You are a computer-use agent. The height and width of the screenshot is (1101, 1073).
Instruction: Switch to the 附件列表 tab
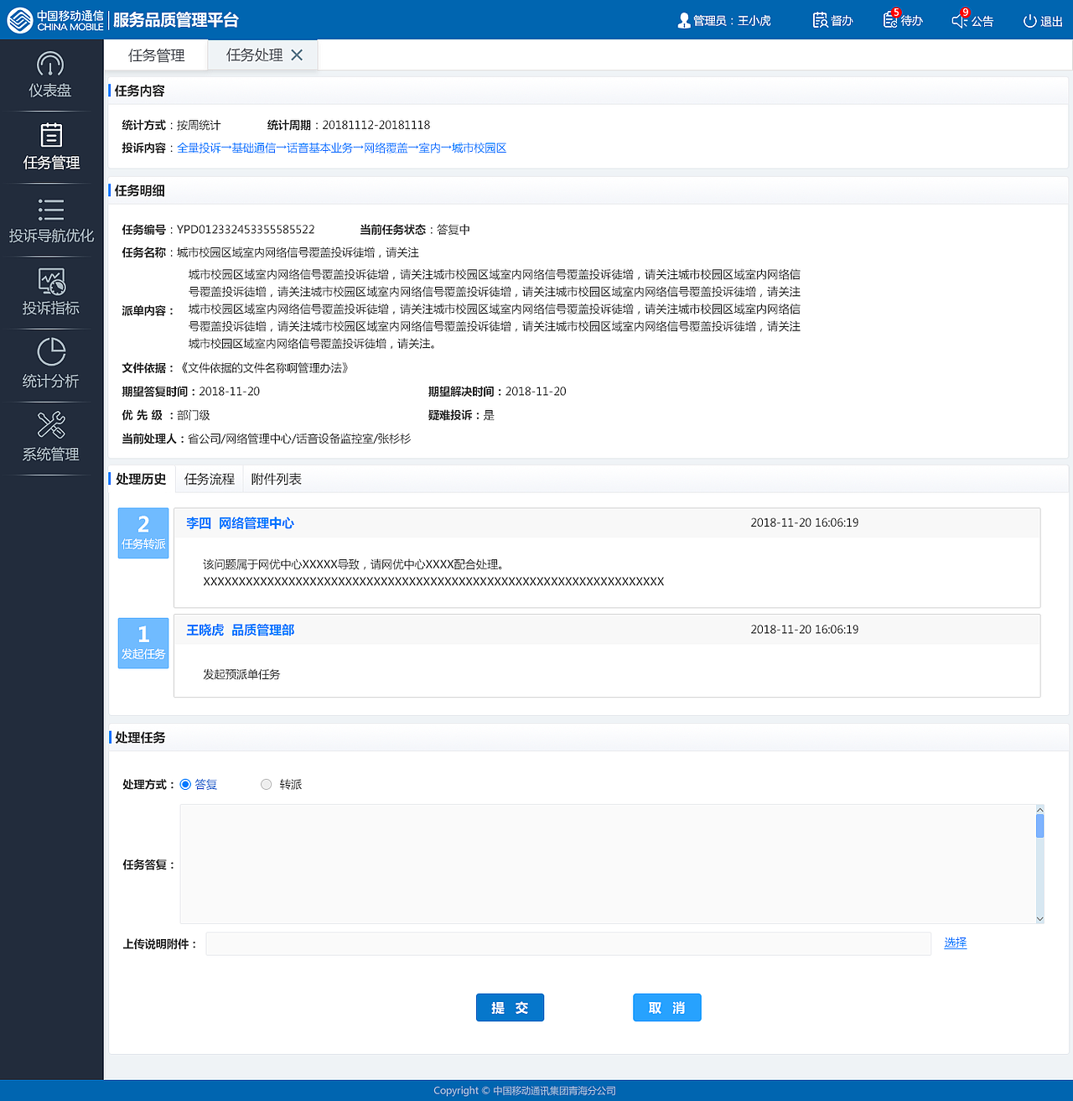[276, 479]
